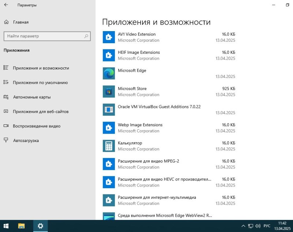Click the HEIF Image Extensions app icon
Screen dimensions: 293x232
click(x=109, y=55)
